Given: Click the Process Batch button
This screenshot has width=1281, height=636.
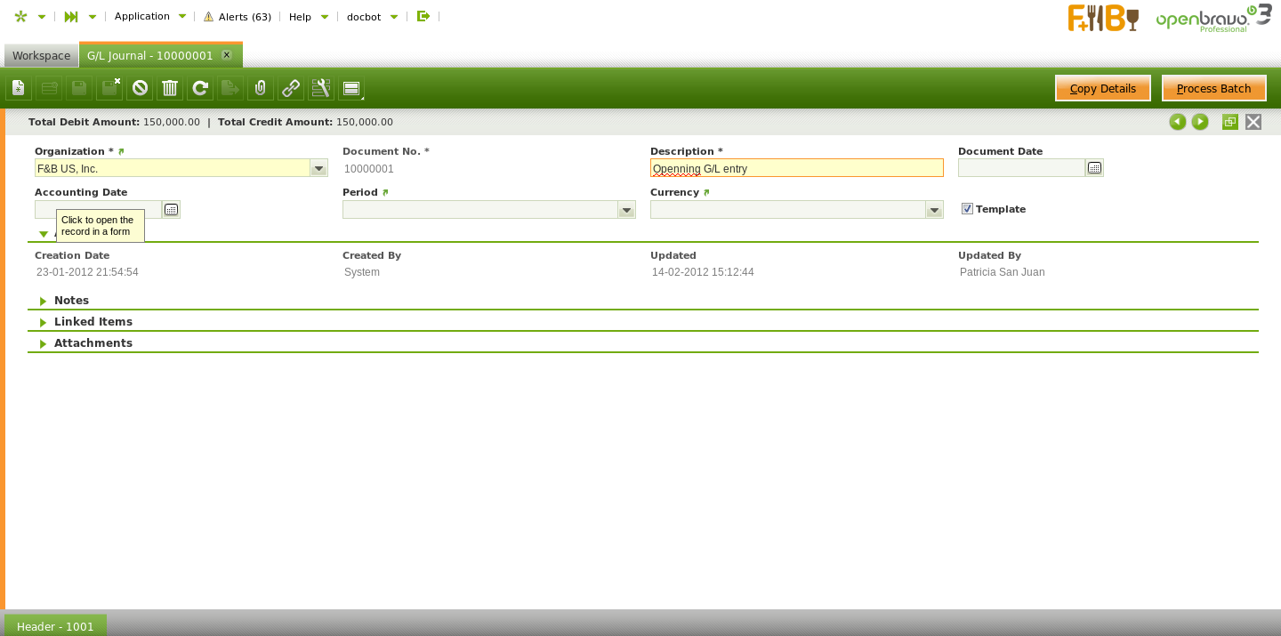Looking at the screenshot, I should coord(1213,88).
